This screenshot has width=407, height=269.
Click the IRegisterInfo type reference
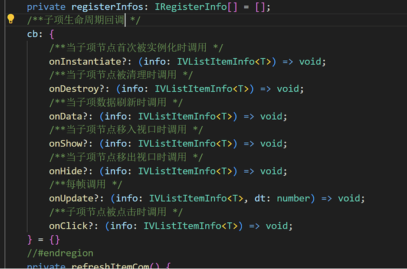[191, 6]
